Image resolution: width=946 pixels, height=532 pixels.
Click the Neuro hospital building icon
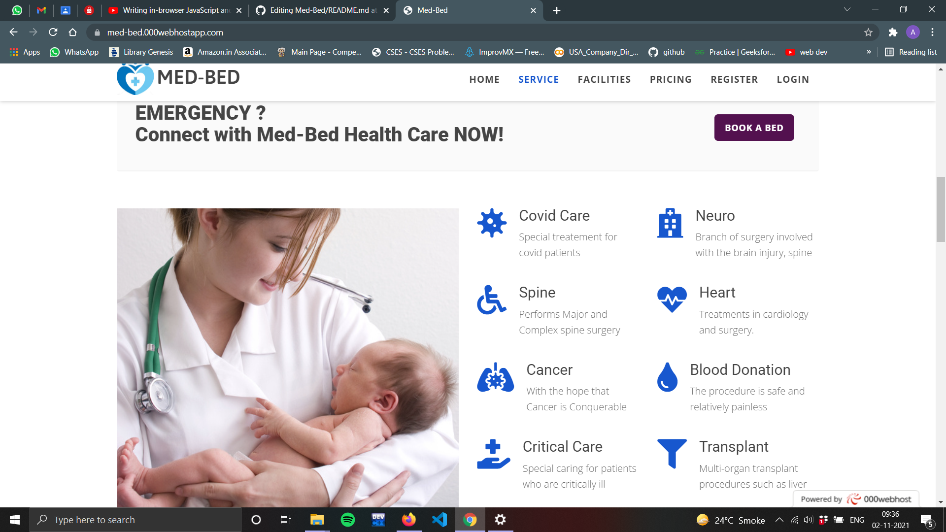coord(670,223)
